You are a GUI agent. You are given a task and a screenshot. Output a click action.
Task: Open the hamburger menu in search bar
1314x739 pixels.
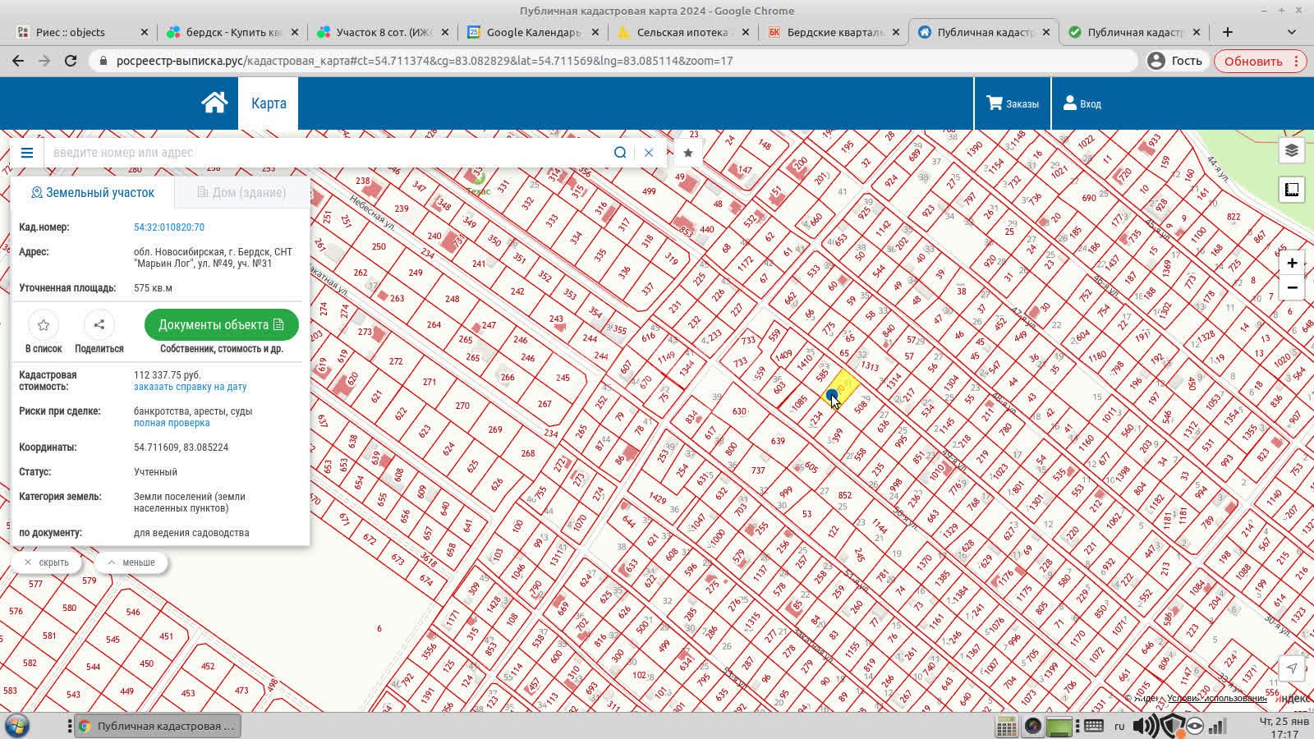[x=27, y=153]
